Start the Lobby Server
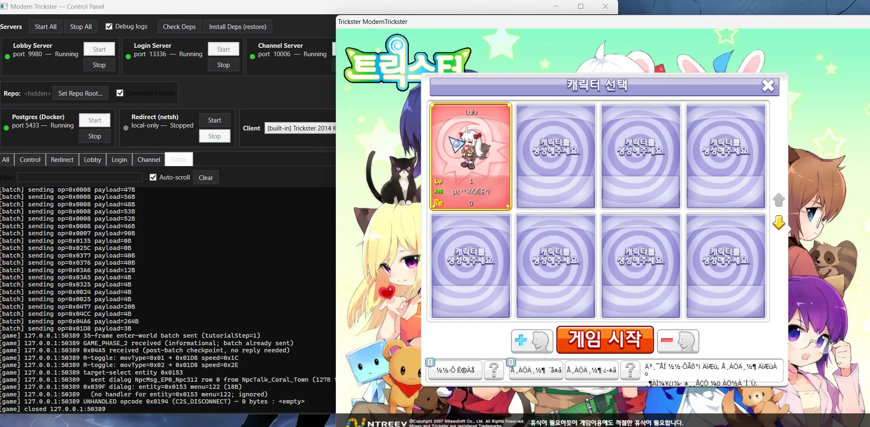The width and height of the screenshot is (870, 427). point(99,49)
